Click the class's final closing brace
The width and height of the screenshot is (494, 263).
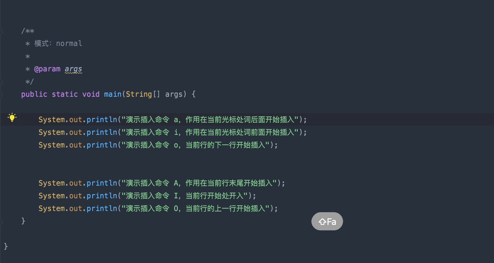pos(6,247)
